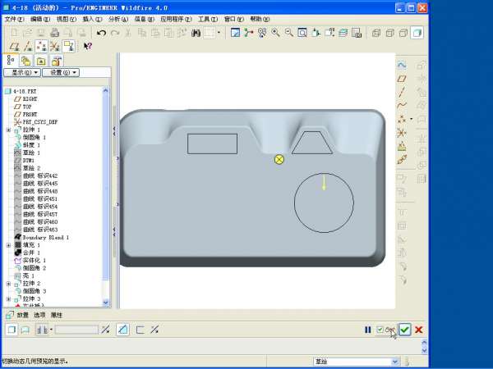Click the Datum Curve tool icon

402,106
